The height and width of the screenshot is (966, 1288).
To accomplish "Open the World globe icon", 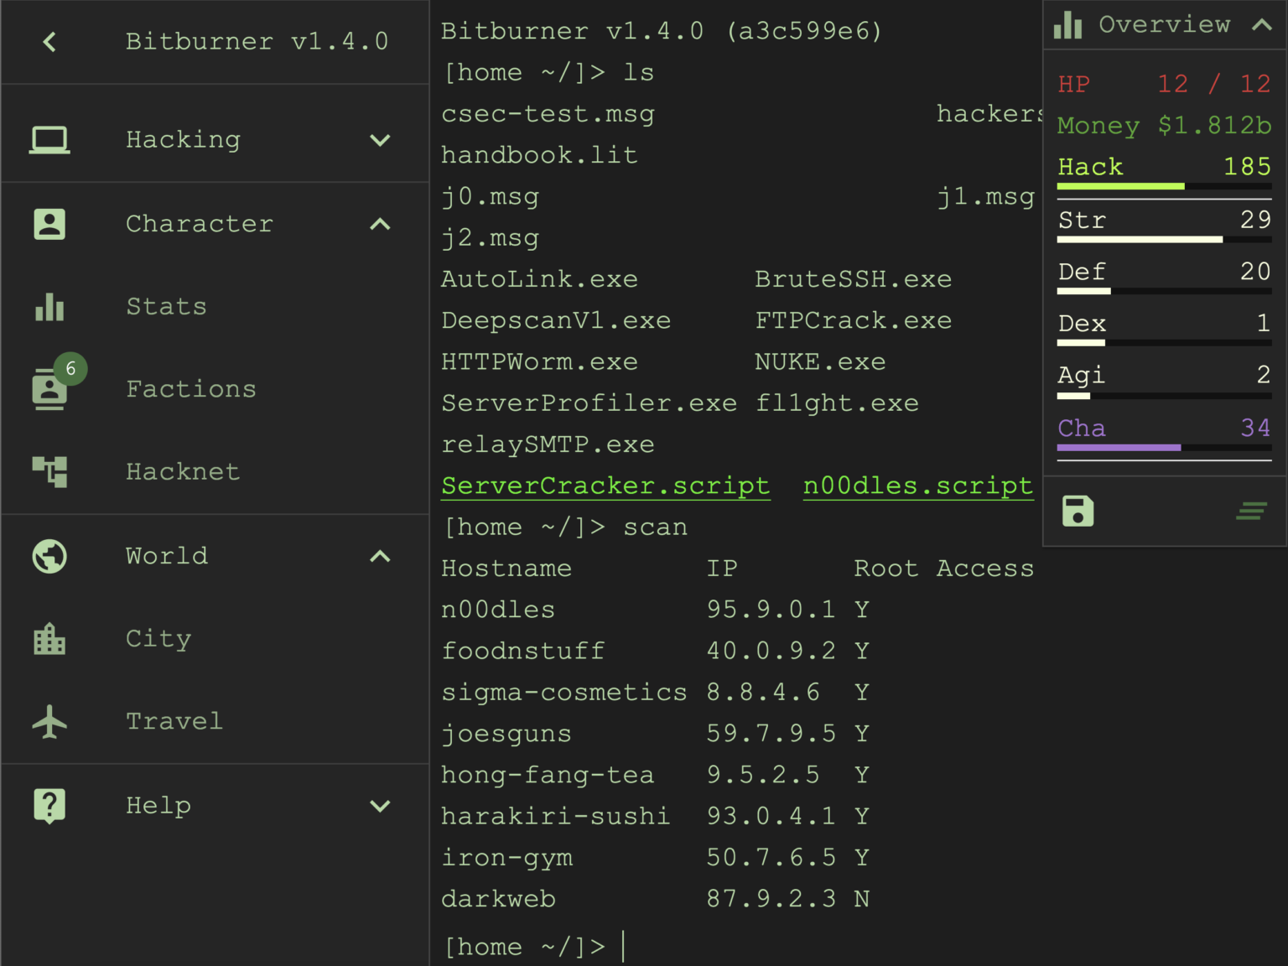I will point(49,556).
